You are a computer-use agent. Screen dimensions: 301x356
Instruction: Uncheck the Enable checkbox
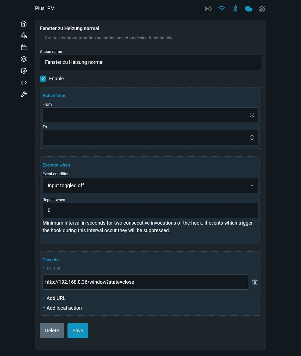coord(43,79)
